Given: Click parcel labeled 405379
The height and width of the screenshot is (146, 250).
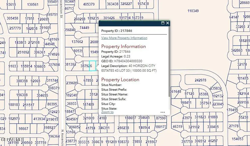Looking at the screenshot, I should [89, 4].
